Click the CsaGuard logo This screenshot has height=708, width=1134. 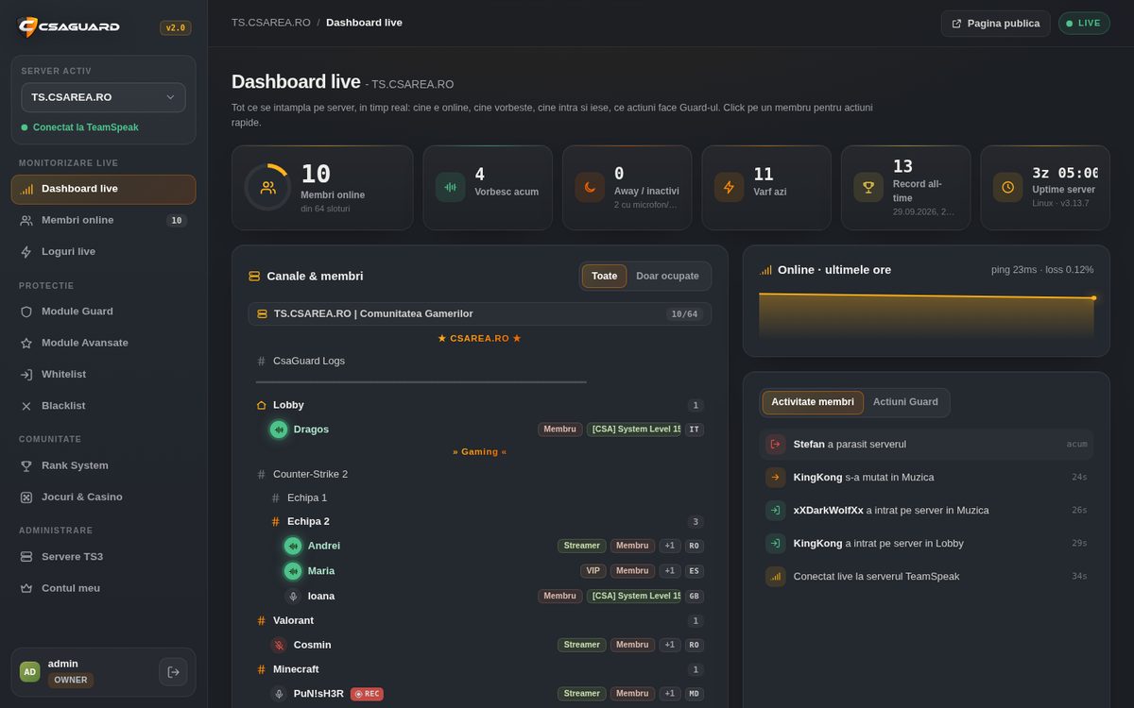tap(69, 26)
